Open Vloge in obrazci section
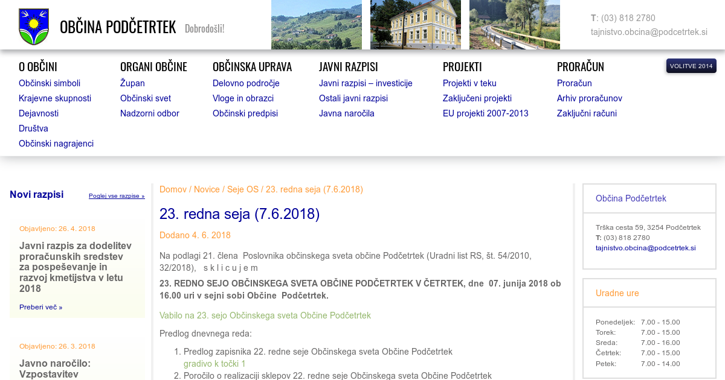This screenshot has height=380, width=725. [x=243, y=98]
